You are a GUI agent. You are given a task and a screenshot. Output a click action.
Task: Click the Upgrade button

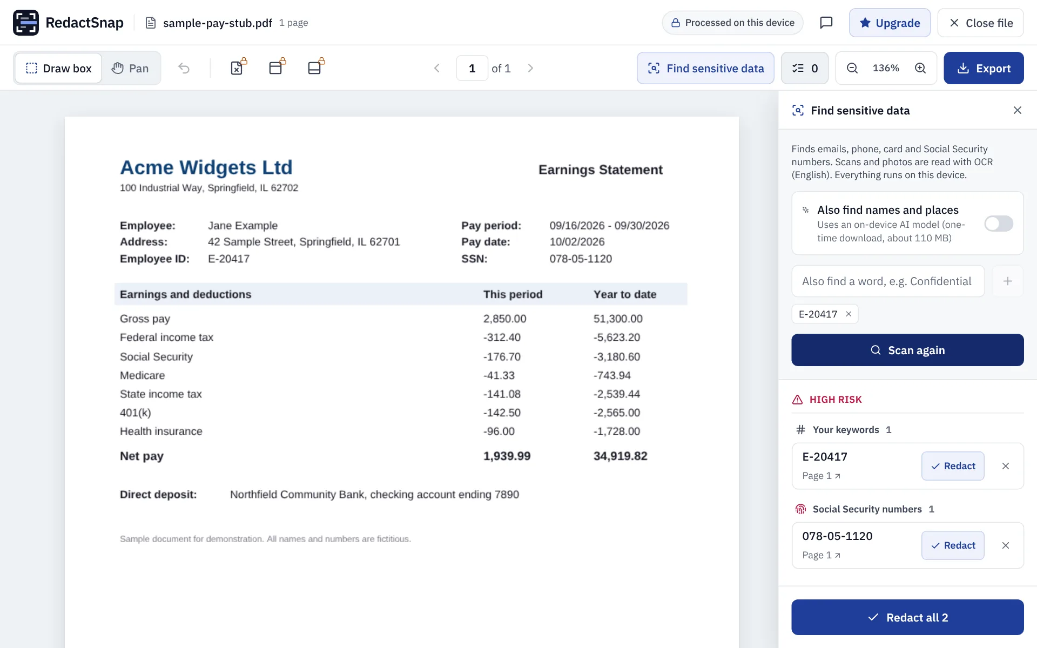tap(890, 23)
